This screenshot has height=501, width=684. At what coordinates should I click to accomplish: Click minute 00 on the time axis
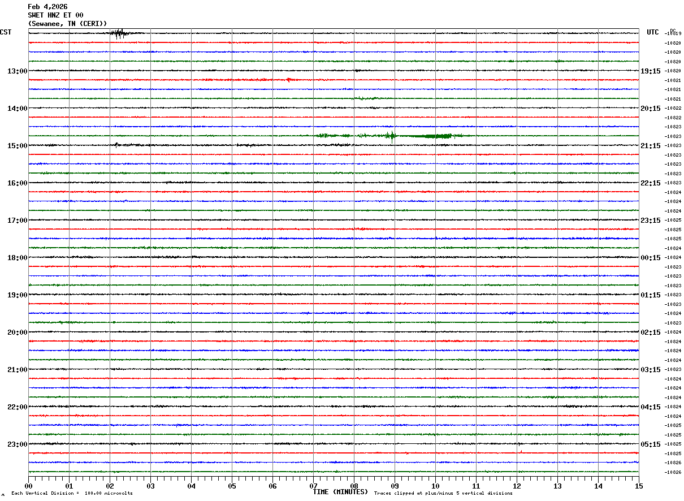(28, 486)
